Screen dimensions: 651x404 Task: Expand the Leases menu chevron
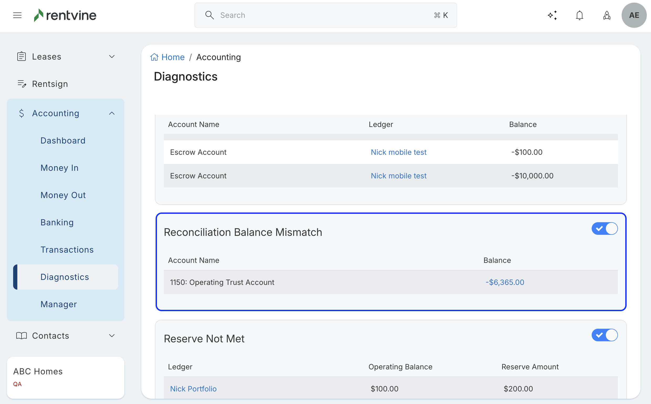pyautogui.click(x=112, y=57)
